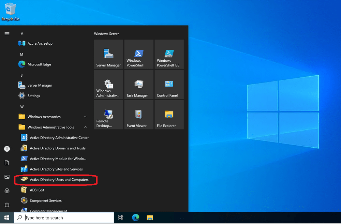Open Microsoft Edge from taskbar
This screenshot has height=224, width=341.
pos(135,218)
